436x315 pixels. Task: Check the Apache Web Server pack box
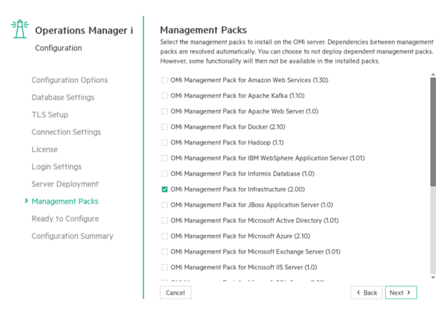click(x=164, y=111)
